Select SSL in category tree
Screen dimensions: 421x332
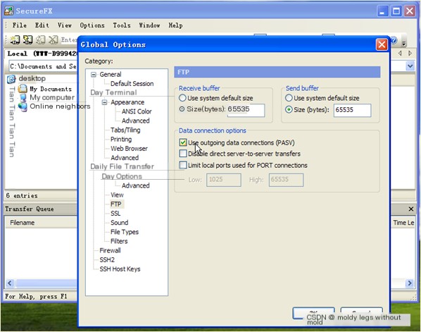click(x=115, y=214)
